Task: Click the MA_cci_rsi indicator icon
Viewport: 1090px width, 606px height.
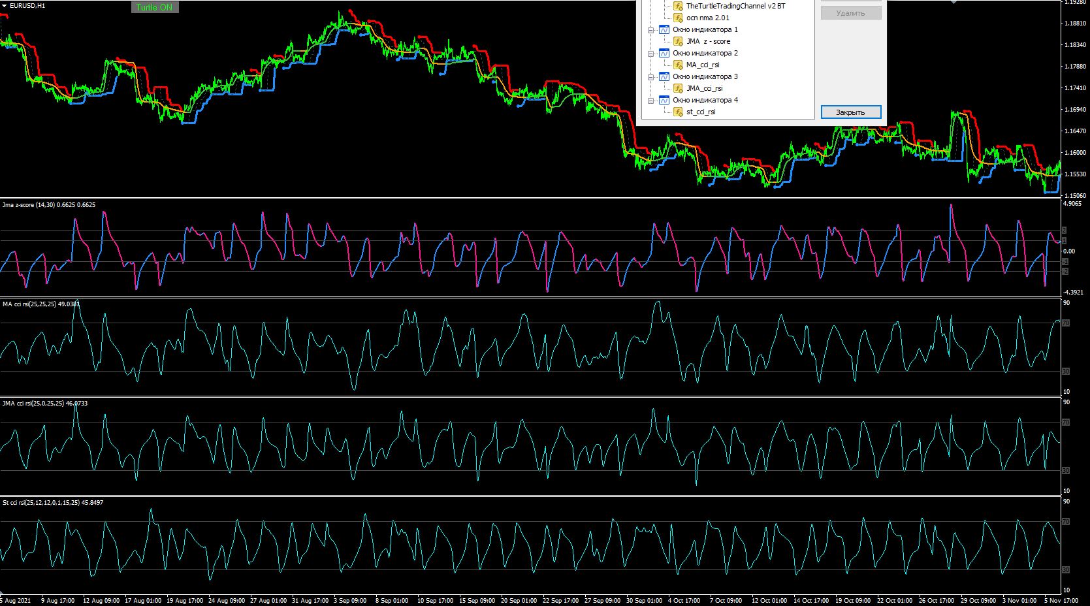Action: (679, 65)
